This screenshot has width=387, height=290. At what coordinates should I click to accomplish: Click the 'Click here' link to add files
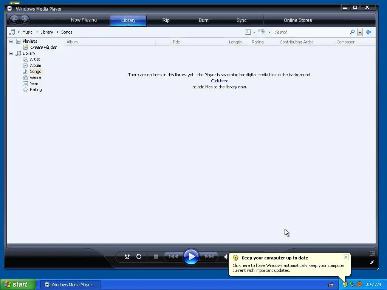click(x=220, y=81)
